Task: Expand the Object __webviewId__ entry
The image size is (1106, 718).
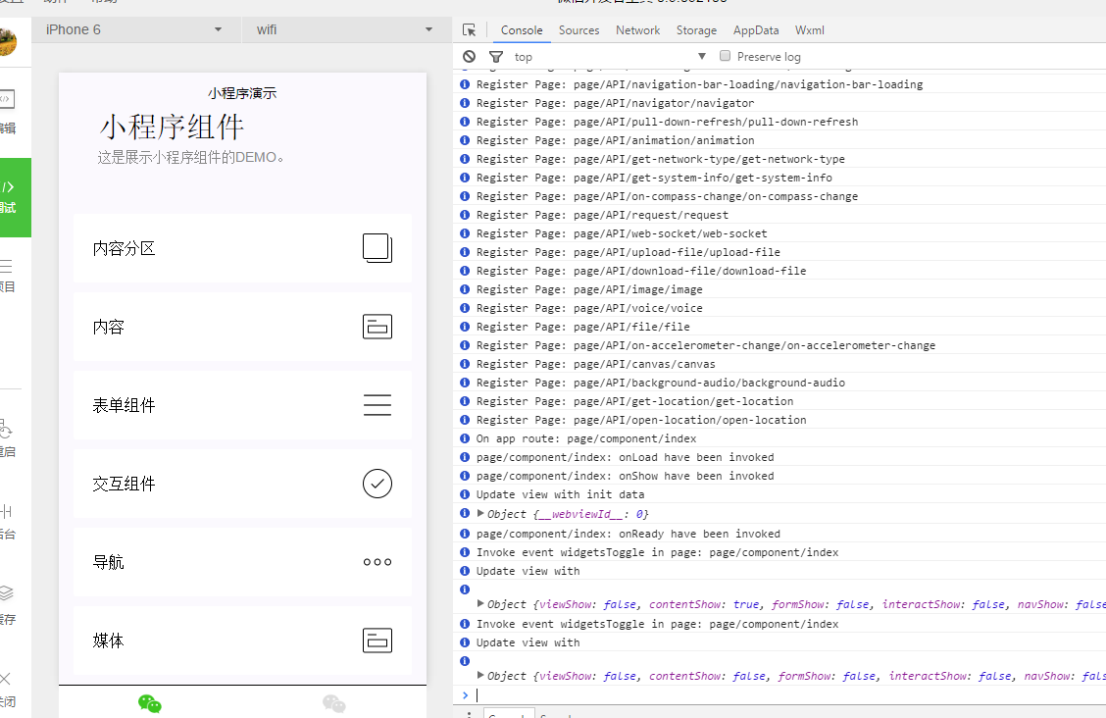Action: click(x=481, y=513)
